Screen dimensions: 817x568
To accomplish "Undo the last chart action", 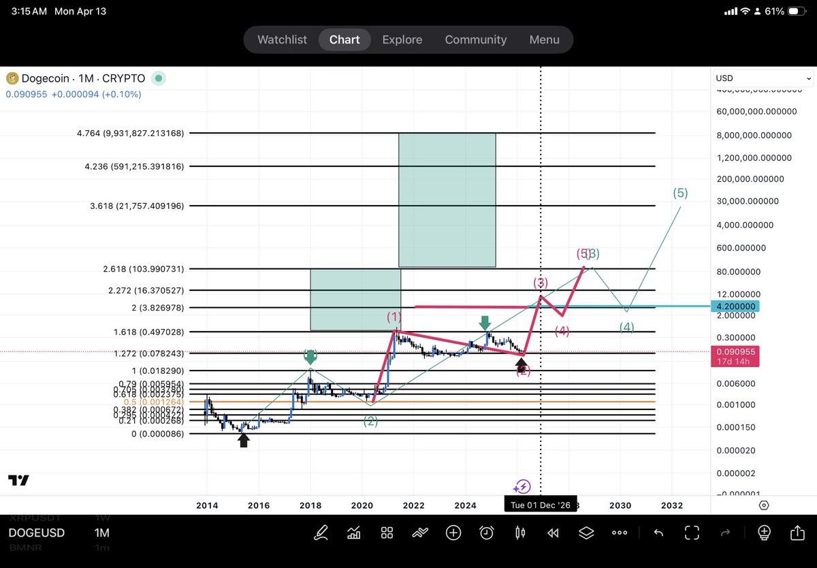I will pos(658,533).
